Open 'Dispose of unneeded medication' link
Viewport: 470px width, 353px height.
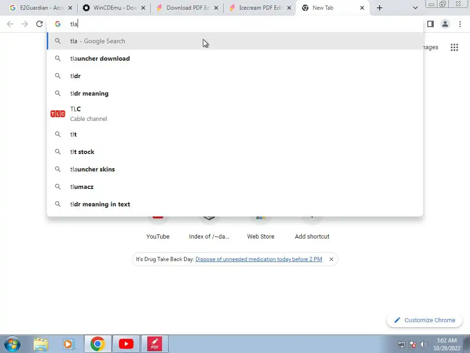click(259, 259)
